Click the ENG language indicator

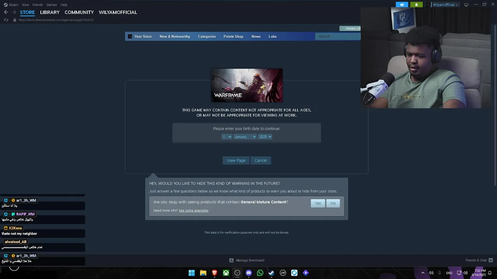(449, 273)
